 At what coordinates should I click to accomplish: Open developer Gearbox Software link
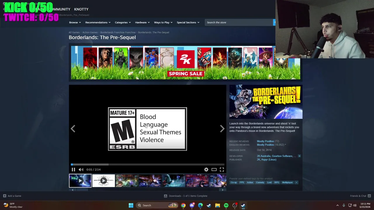pos(282,156)
